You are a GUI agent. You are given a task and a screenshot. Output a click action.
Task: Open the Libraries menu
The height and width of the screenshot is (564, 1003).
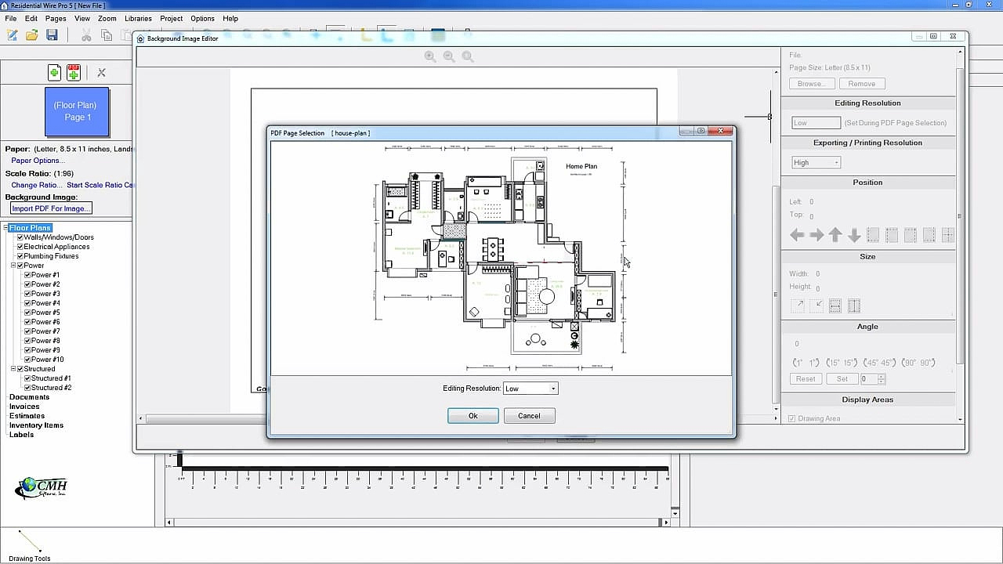[x=138, y=18]
